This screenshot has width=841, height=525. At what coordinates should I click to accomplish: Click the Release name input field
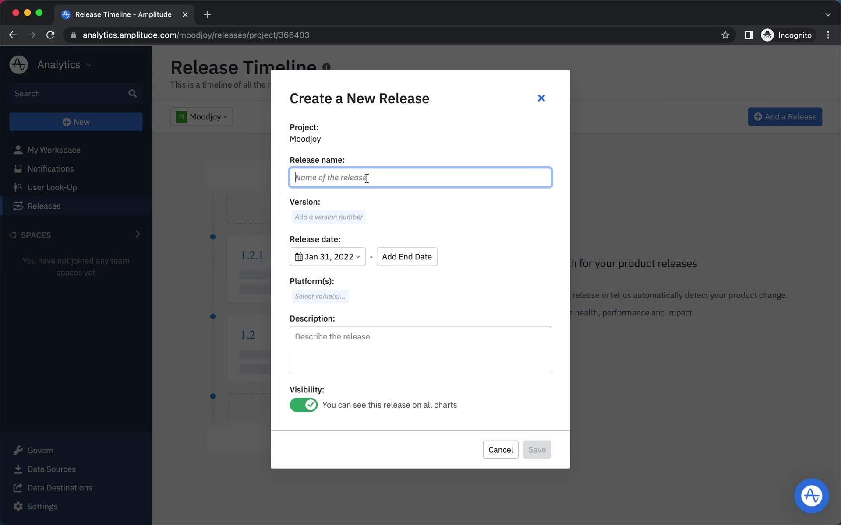tap(420, 177)
